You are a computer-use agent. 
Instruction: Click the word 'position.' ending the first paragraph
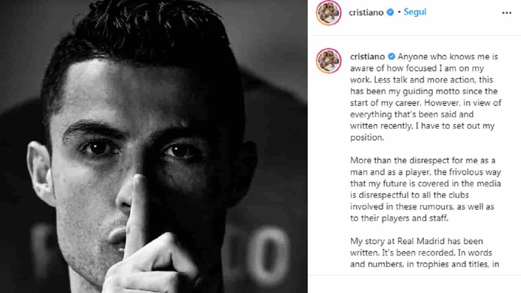click(x=367, y=138)
